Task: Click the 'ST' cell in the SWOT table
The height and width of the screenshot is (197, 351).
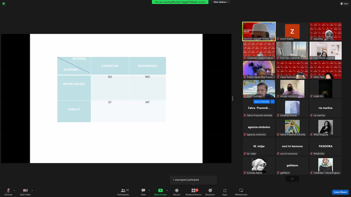Action: tap(110, 111)
